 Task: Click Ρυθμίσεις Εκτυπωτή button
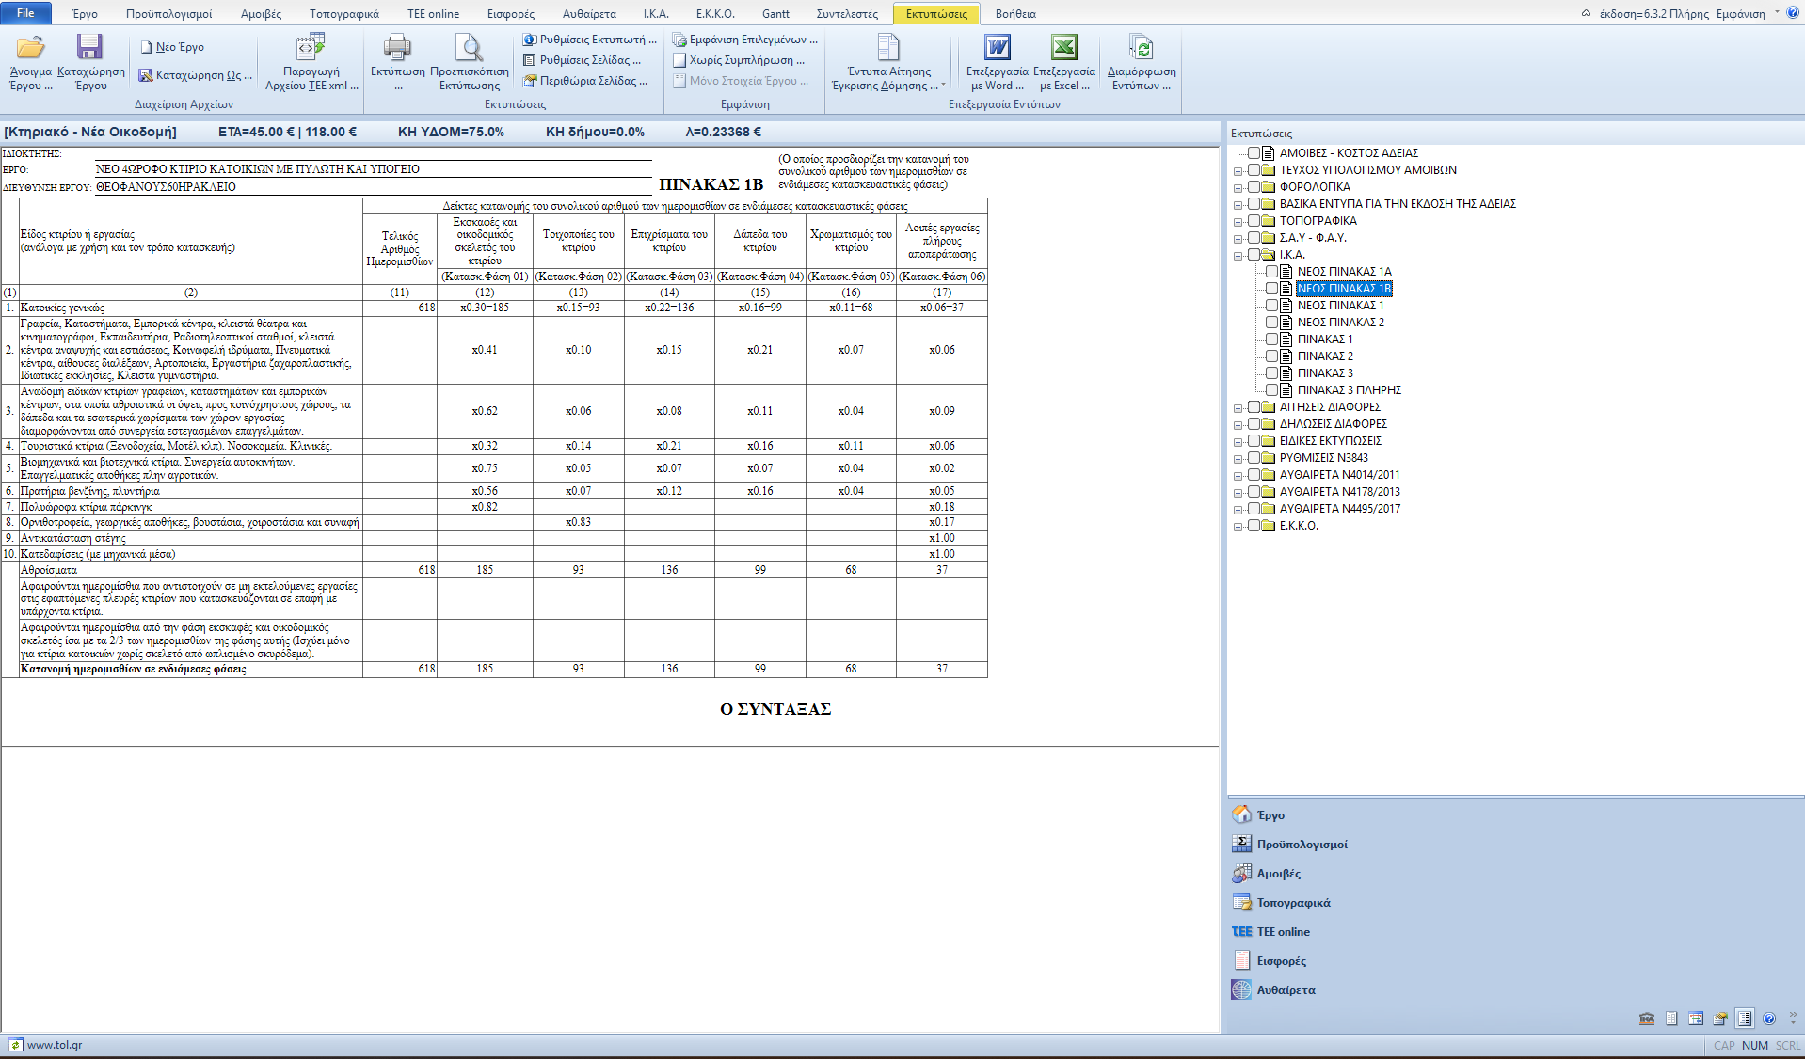[590, 40]
